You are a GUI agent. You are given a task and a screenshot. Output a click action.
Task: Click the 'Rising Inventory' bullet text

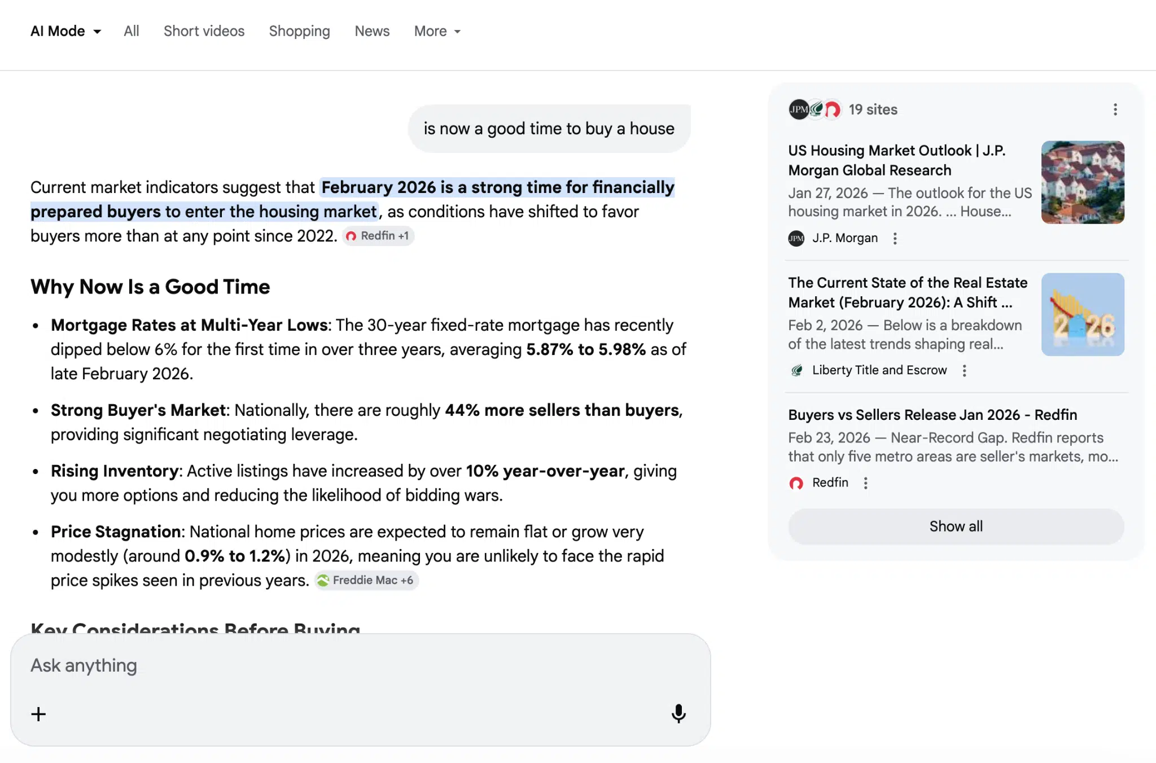pos(115,471)
